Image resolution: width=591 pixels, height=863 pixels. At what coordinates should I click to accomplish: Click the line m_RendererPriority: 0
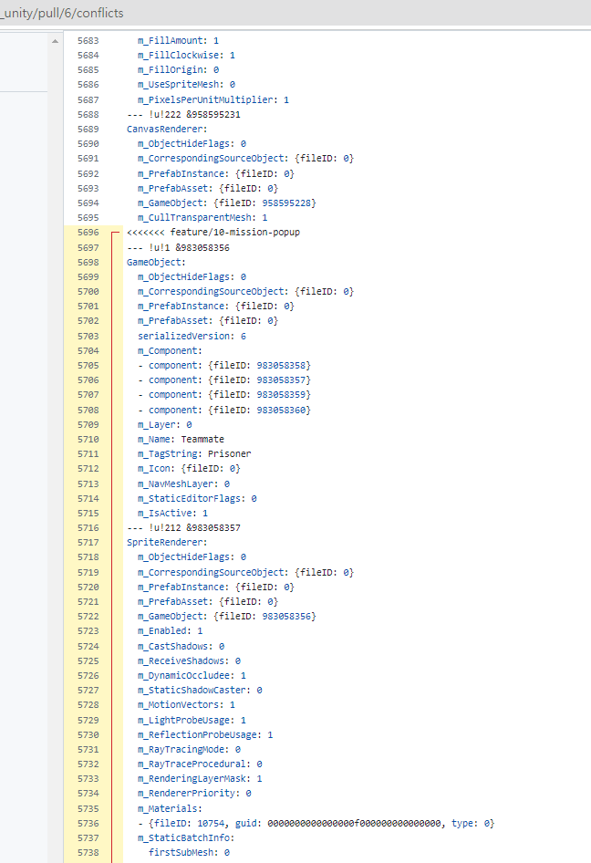point(194,793)
